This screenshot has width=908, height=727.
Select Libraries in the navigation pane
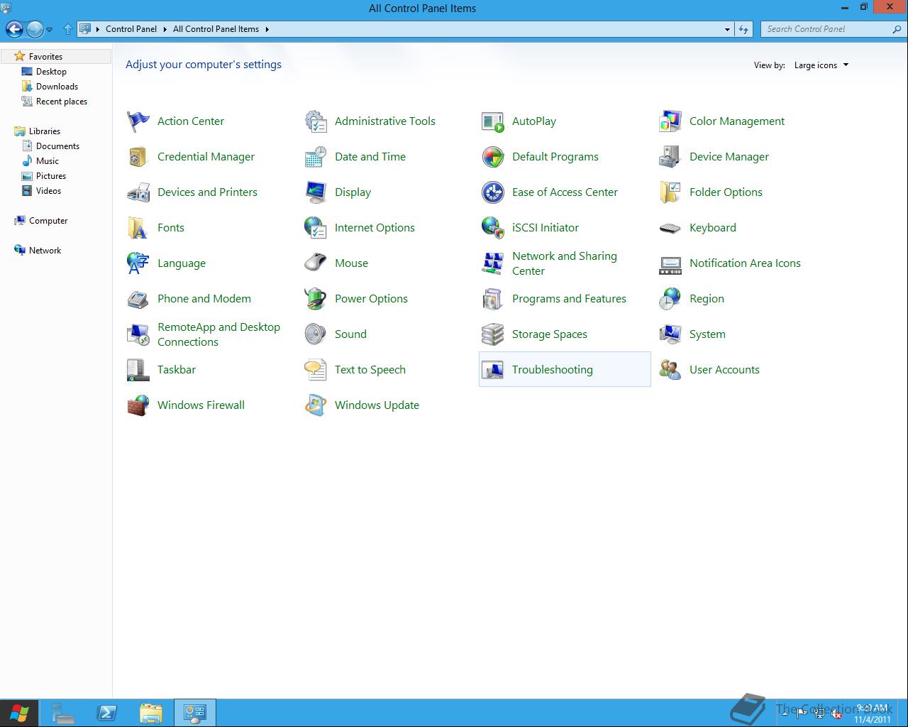[44, 131]
